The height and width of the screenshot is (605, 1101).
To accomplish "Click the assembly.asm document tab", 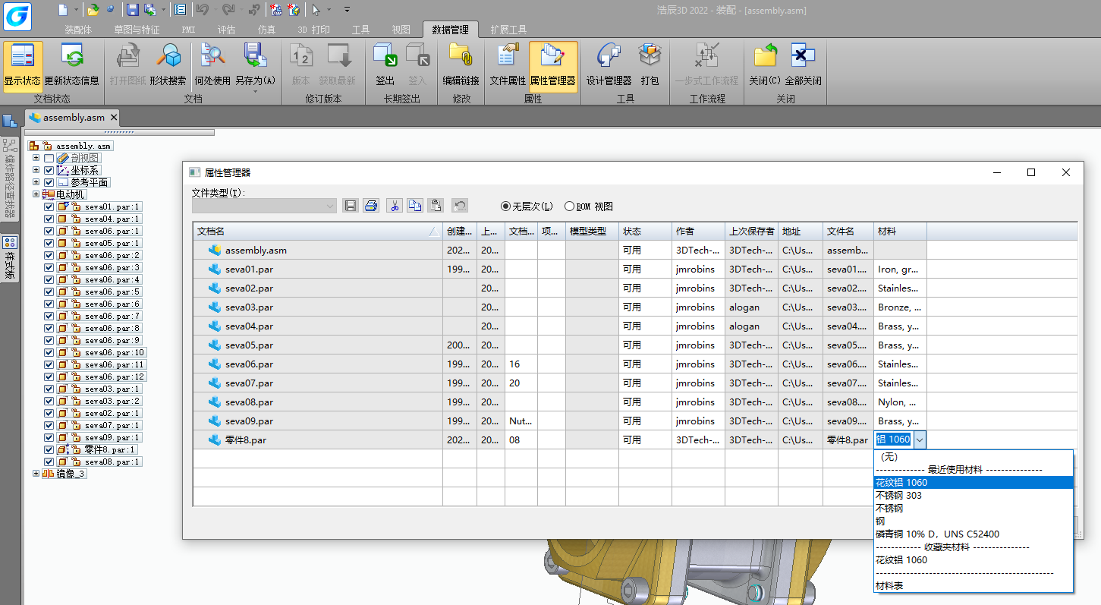I will point(73,118).
